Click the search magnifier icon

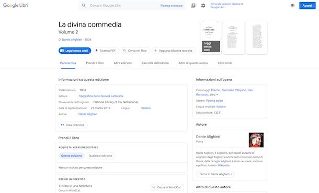pos(84,6)
